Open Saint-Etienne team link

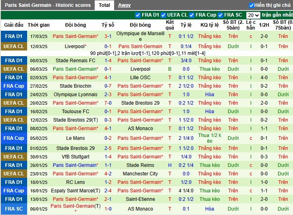(140, 199)
